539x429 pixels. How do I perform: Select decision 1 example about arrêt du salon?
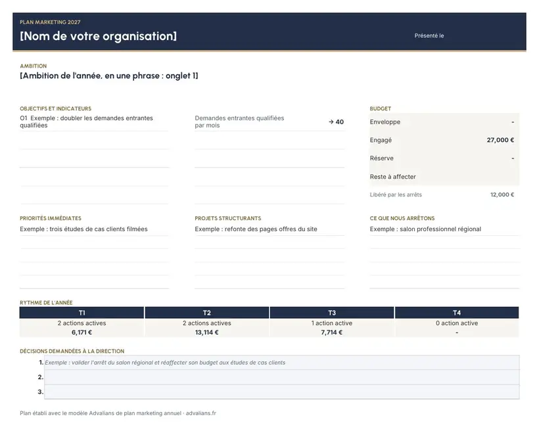[282, 363]
